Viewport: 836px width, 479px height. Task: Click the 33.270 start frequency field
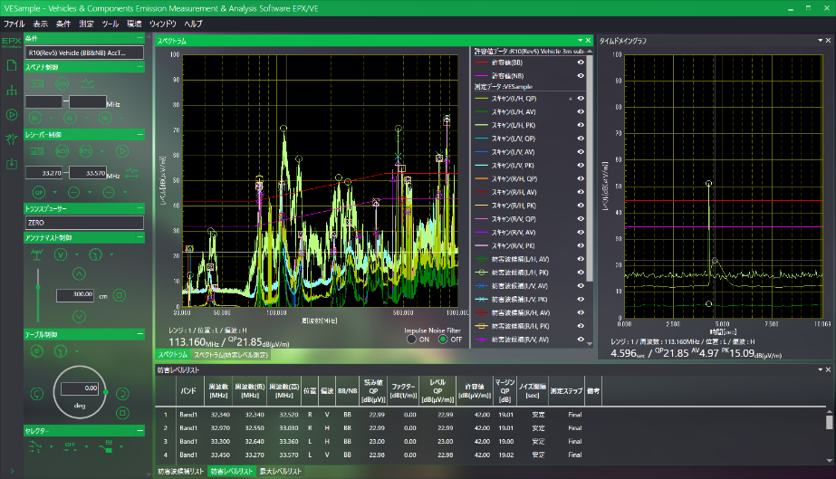pos(43,173)
